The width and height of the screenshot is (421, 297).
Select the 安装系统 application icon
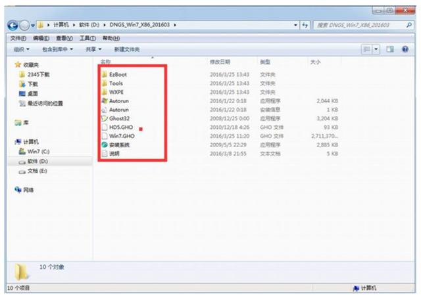click(x=105, y=145)
